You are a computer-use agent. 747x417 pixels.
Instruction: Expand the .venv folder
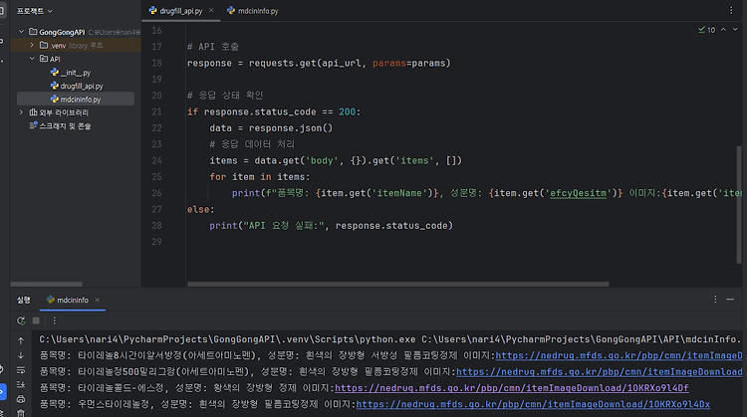[x=32, y=45]
